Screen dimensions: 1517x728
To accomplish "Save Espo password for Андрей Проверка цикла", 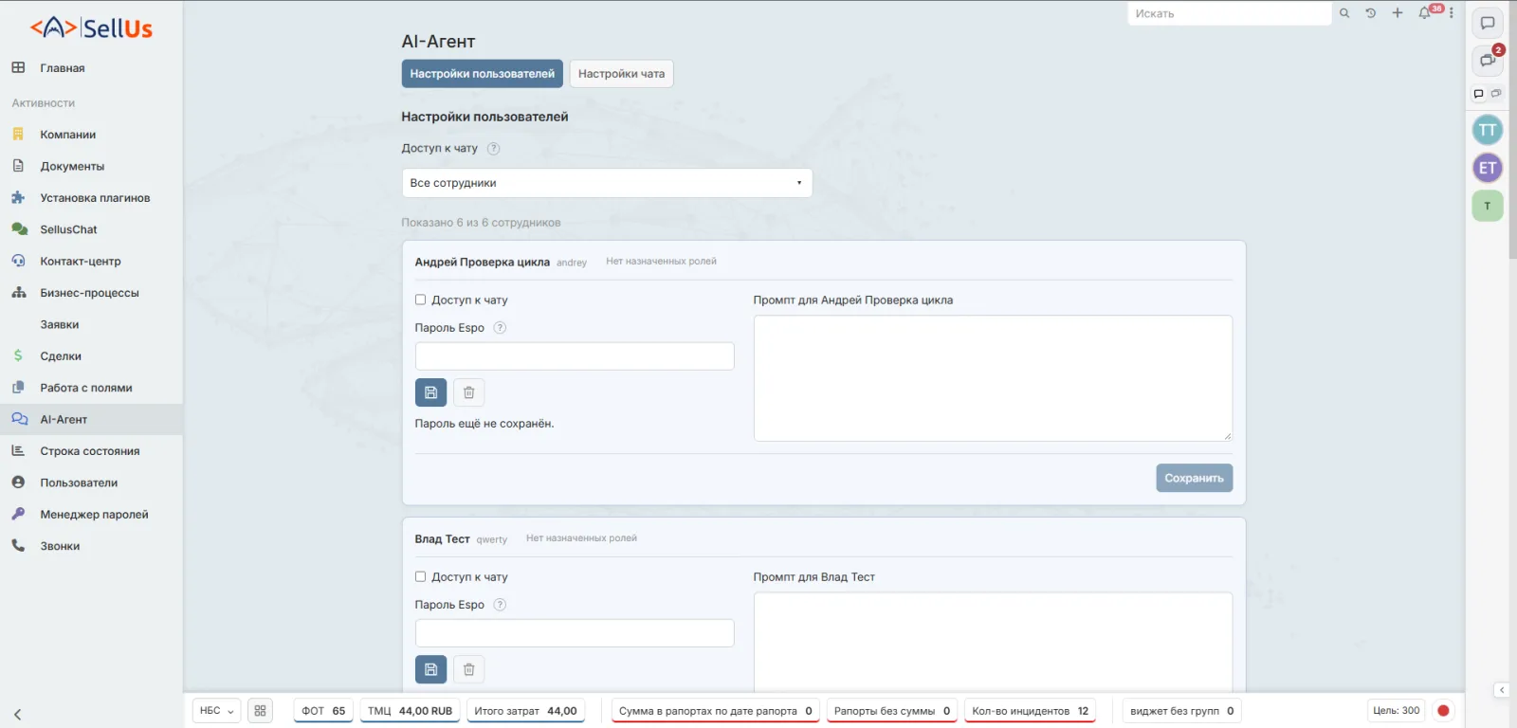I will click(x=430, y=392).
